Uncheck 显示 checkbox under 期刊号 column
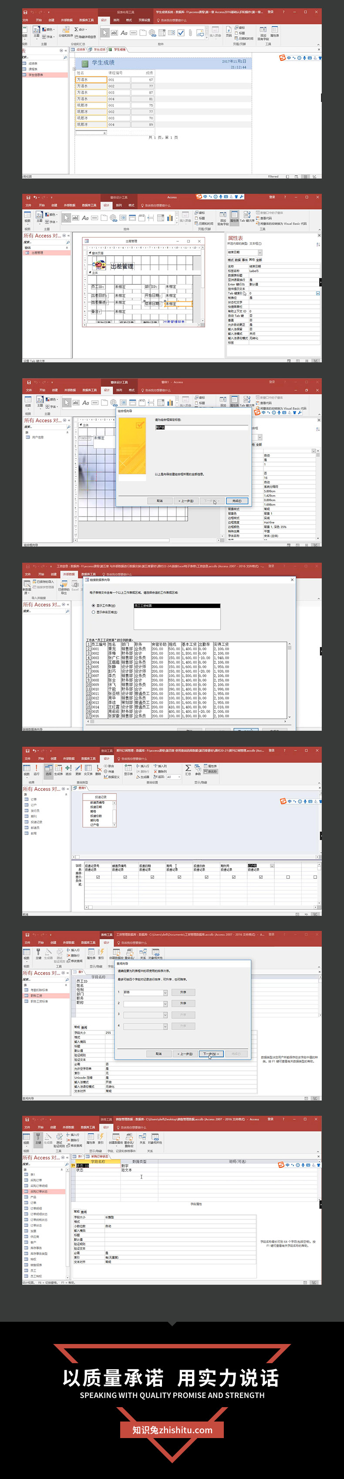 pos(234,877)
